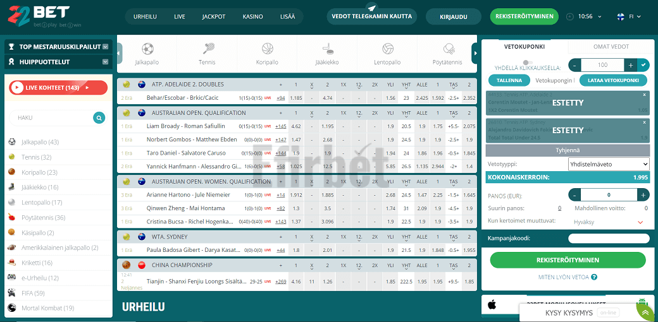Open the Apple iOS app icon
The height and width of the screenshot is (322, 658).
point(492,304)
